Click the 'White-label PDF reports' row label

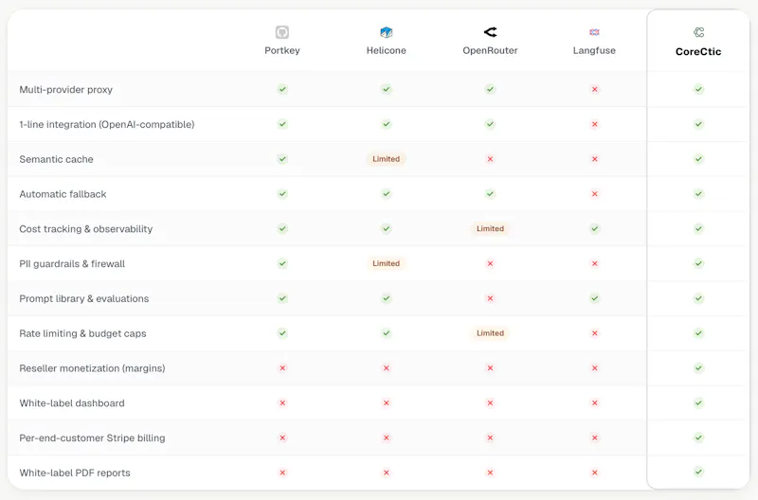[75, 473]
